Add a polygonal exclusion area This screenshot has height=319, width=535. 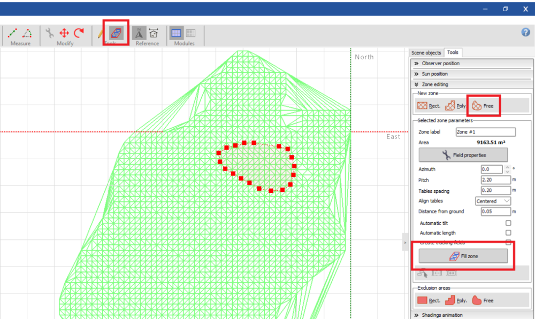coord(456,301)
